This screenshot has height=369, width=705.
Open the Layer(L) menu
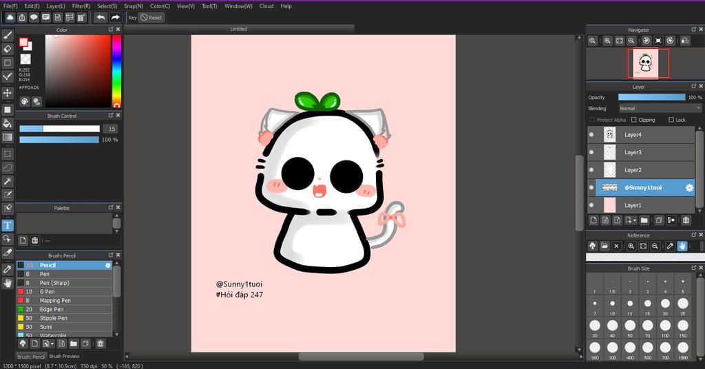56,6
